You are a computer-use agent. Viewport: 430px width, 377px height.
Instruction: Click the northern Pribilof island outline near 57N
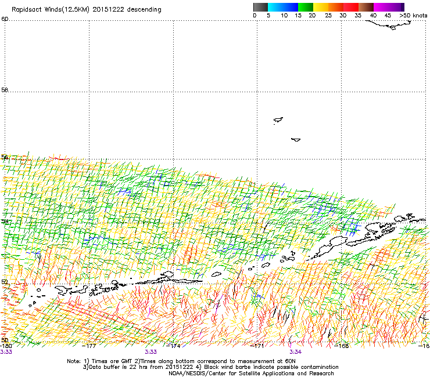[x=278, y=120]
